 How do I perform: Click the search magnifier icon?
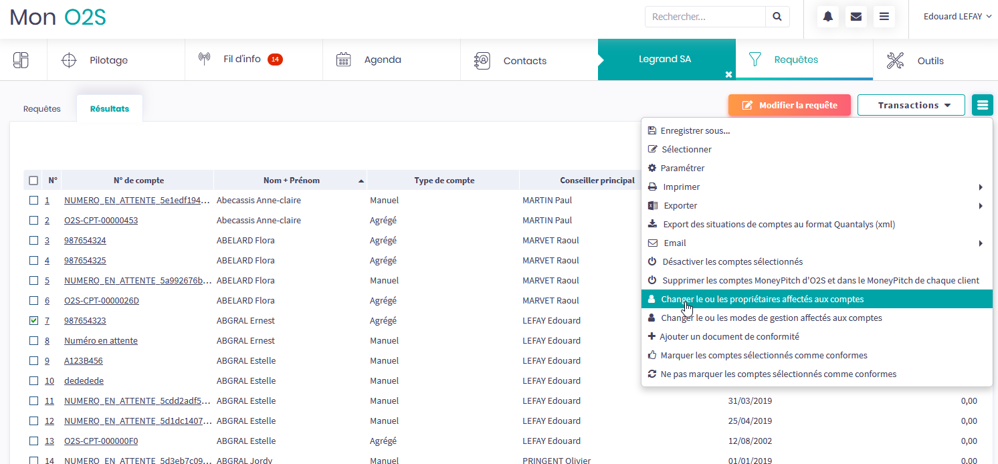pos(777,17)
